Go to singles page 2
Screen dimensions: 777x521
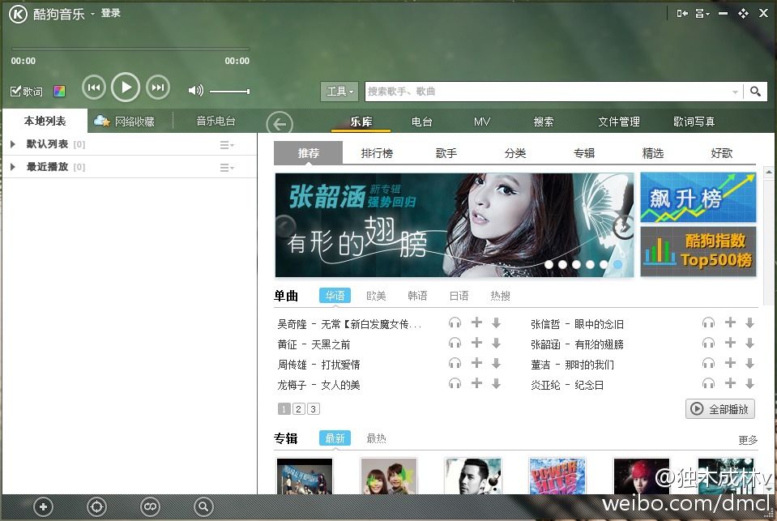[298, 409]
